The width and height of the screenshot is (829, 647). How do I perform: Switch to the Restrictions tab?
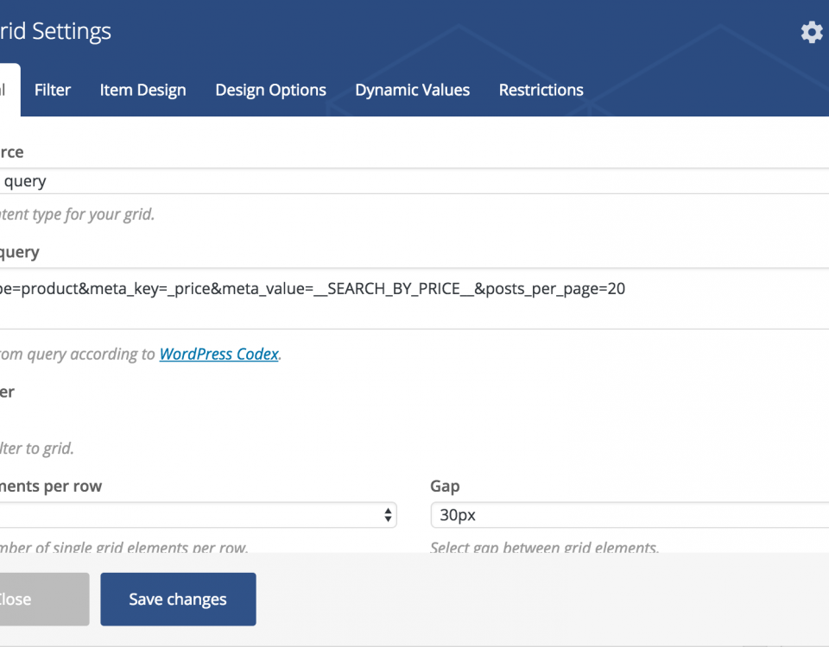(x=541, y=90)
